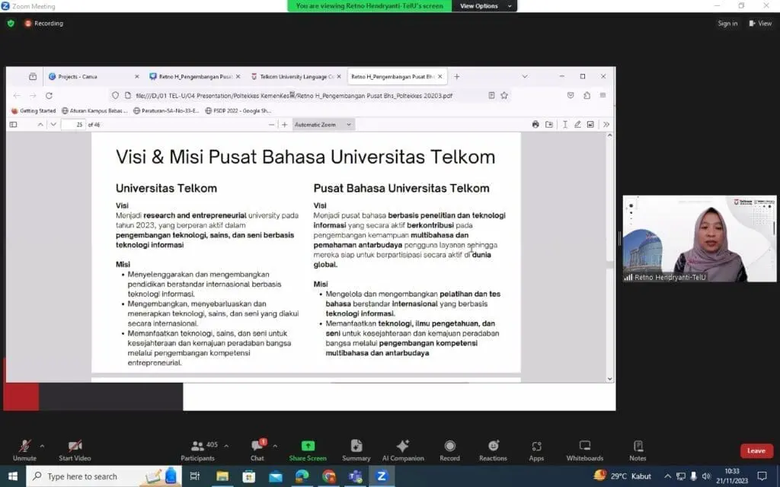
Task: Open the View menu in Zoom
Action: pyautogui.click(x=761, y=24)
